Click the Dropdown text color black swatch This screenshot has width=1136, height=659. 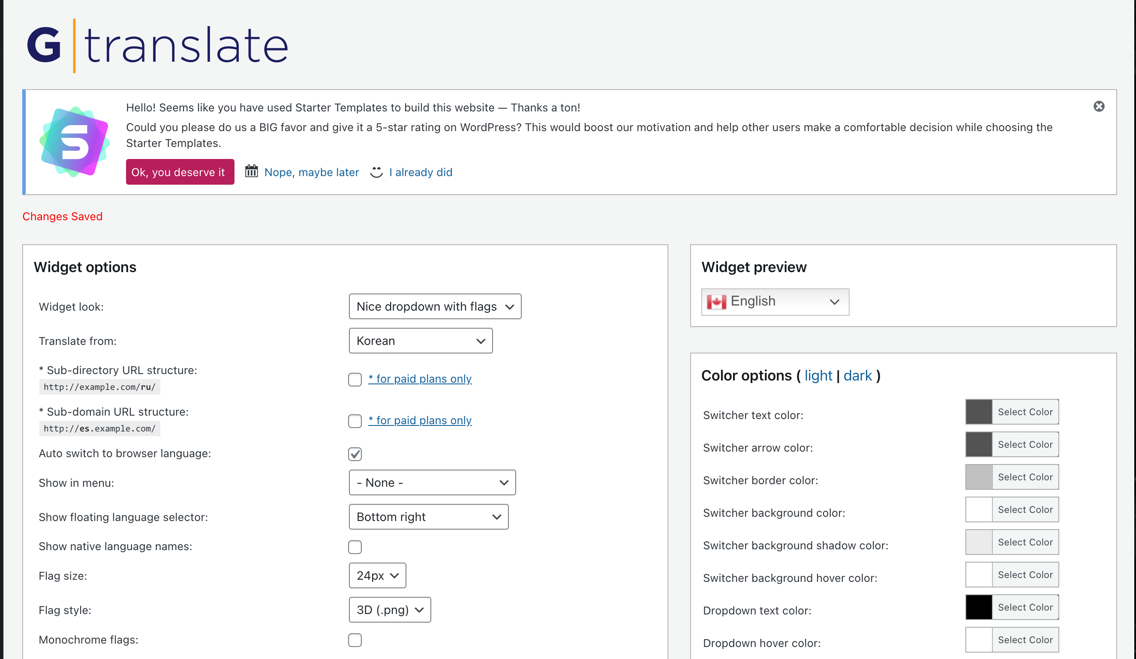(x=978, y=607)
